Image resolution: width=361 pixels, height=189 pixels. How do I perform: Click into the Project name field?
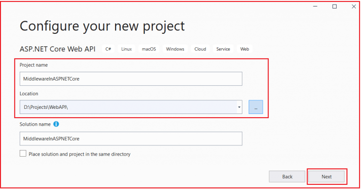click(131, 79)
